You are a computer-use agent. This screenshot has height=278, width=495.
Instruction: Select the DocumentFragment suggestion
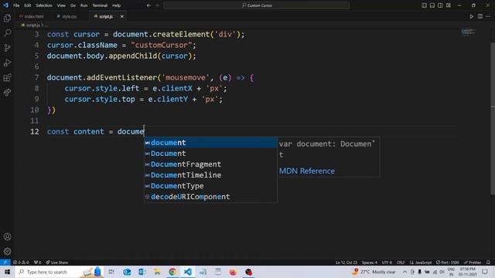pyautogui.click(x=210, y=164)
